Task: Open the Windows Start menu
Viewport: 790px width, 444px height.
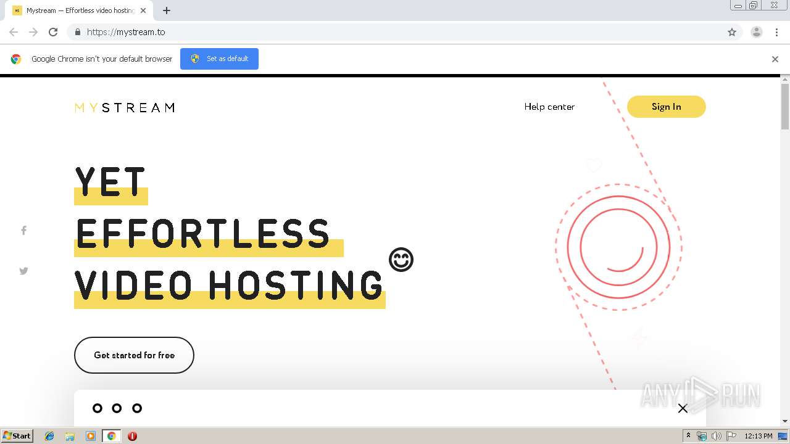Action: coord(17,435)
